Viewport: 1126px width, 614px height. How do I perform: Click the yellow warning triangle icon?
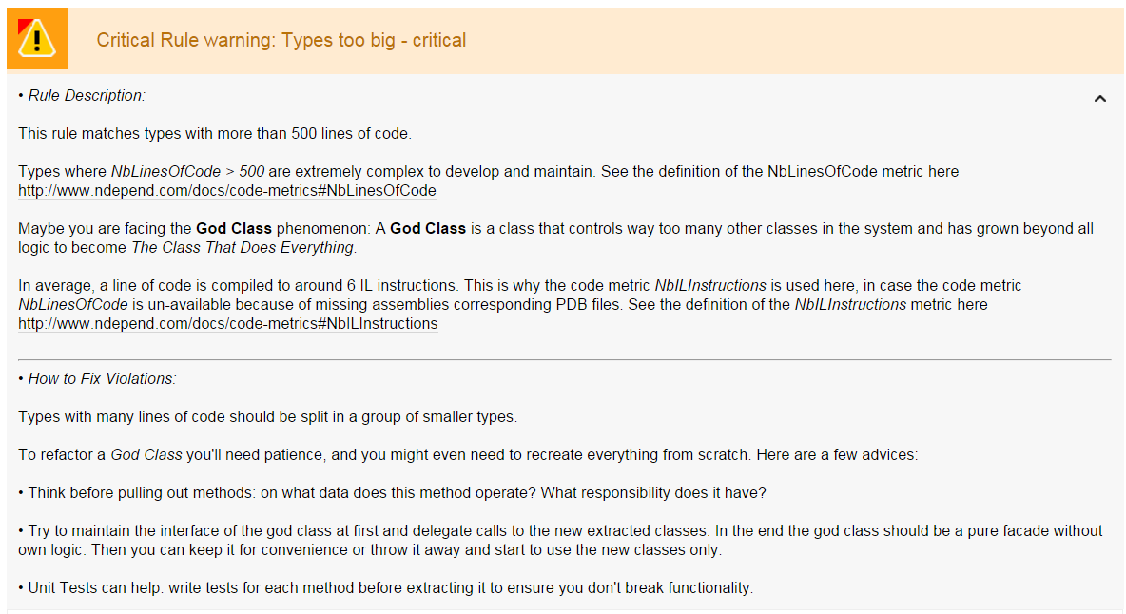pyautogui.click(x=38, y=40)
